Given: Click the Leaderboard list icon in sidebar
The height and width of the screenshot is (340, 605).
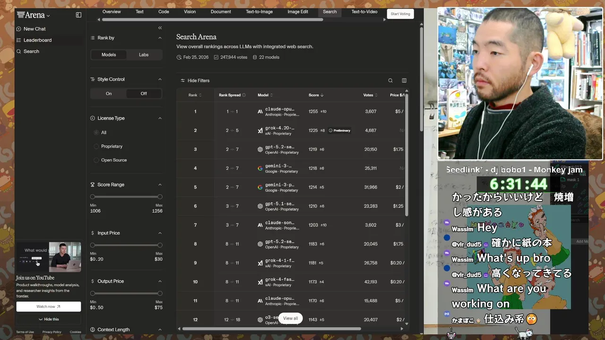Looking at the screenshot, I should (19, 40).
